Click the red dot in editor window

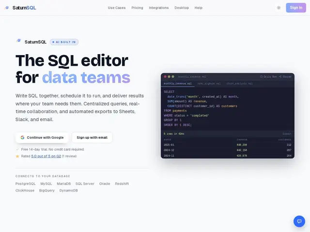pos(165,76)
